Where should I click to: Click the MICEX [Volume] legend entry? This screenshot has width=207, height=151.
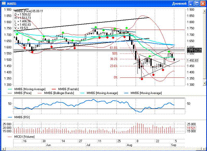coord(21,137)
